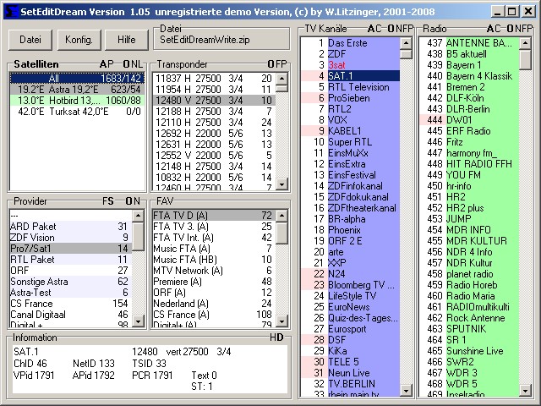The width and height of the screenshot is (541, 406).
Task: Click the Provider list scrollbar thumb
Action: pos(139,236)
